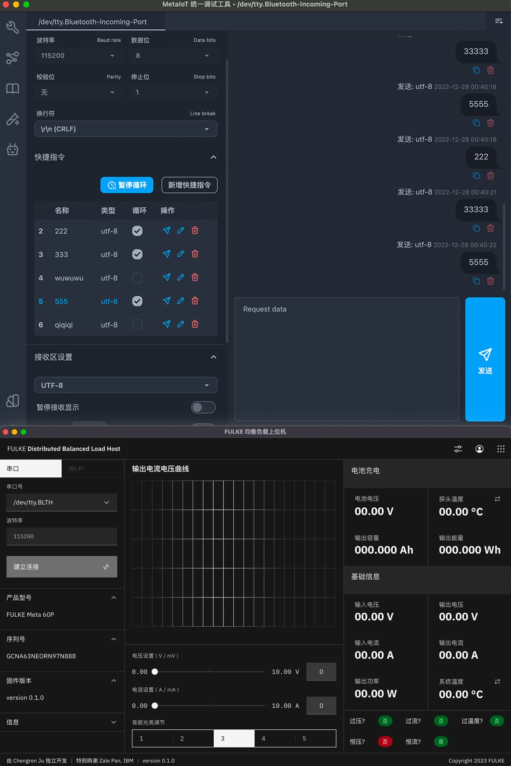511x766 pixels.
Task: Toggle the 暂停接收显示 switch
Action: tap(203, 407)
